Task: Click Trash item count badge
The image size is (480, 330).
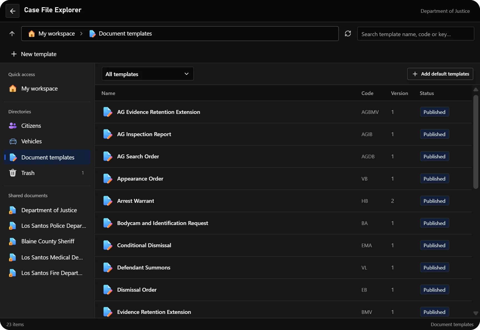Action: [x=83, y=173]
